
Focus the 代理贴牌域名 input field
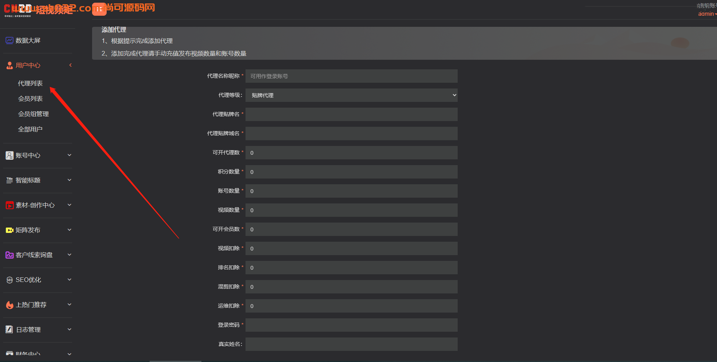pos(351,134)
